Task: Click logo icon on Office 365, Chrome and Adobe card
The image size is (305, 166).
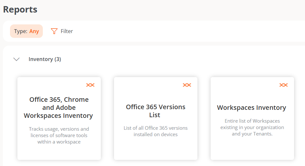Action: tap(90, 85)
